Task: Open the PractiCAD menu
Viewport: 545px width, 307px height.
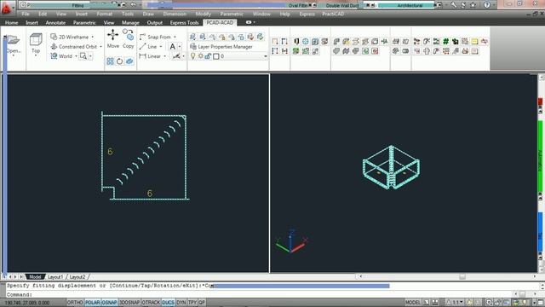Action: coord(333,14)
